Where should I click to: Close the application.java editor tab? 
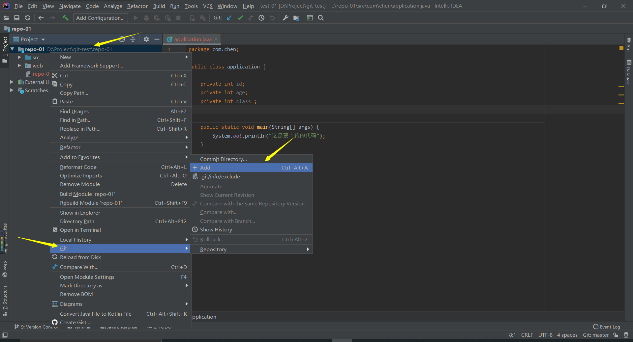(x=216, y=39)
